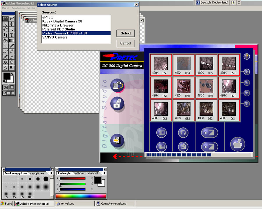Jump to last page of Pretec thumbnails

point(247,103)
